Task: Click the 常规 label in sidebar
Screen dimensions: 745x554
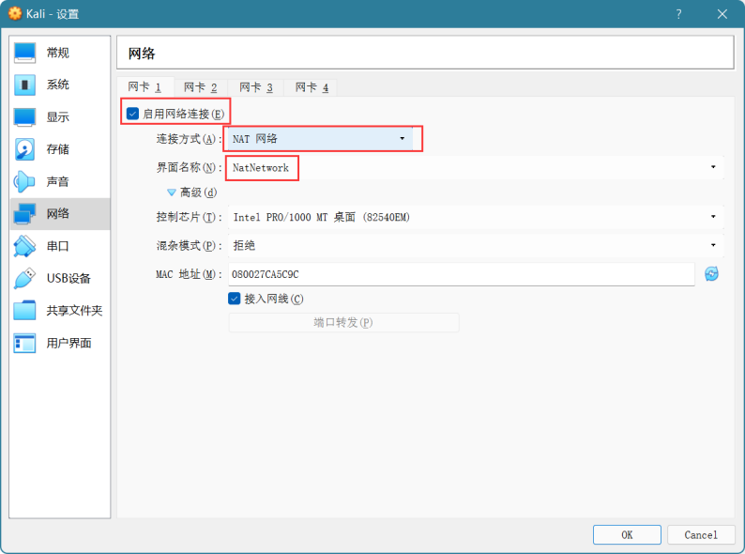Action: (x=58, y=53)
